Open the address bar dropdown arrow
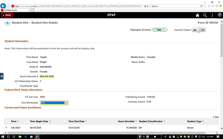 [143, 6]
